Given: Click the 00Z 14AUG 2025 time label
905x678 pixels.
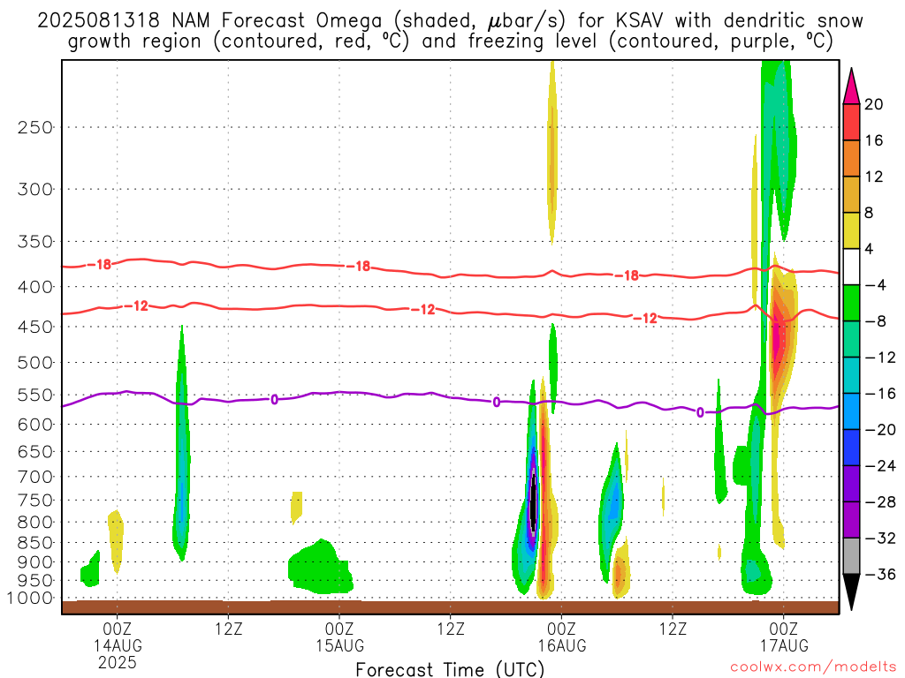Looking at the screenshot, I should (x=118, y=645).
